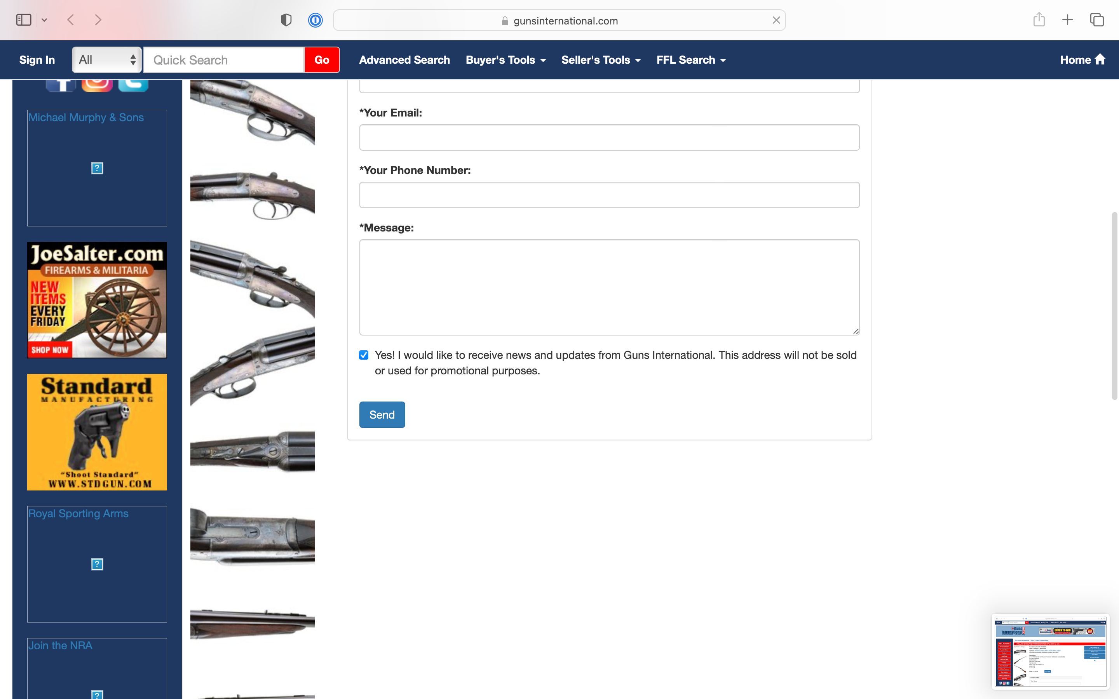Click the blue Send button
The width and height of the screenshot is (1119, 699).
point(382,415)
